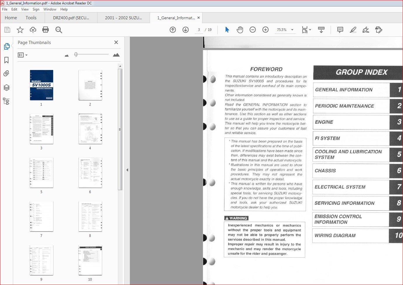Open the Edit menu
The image size is (403, 285).
click(x=14, y=9)
